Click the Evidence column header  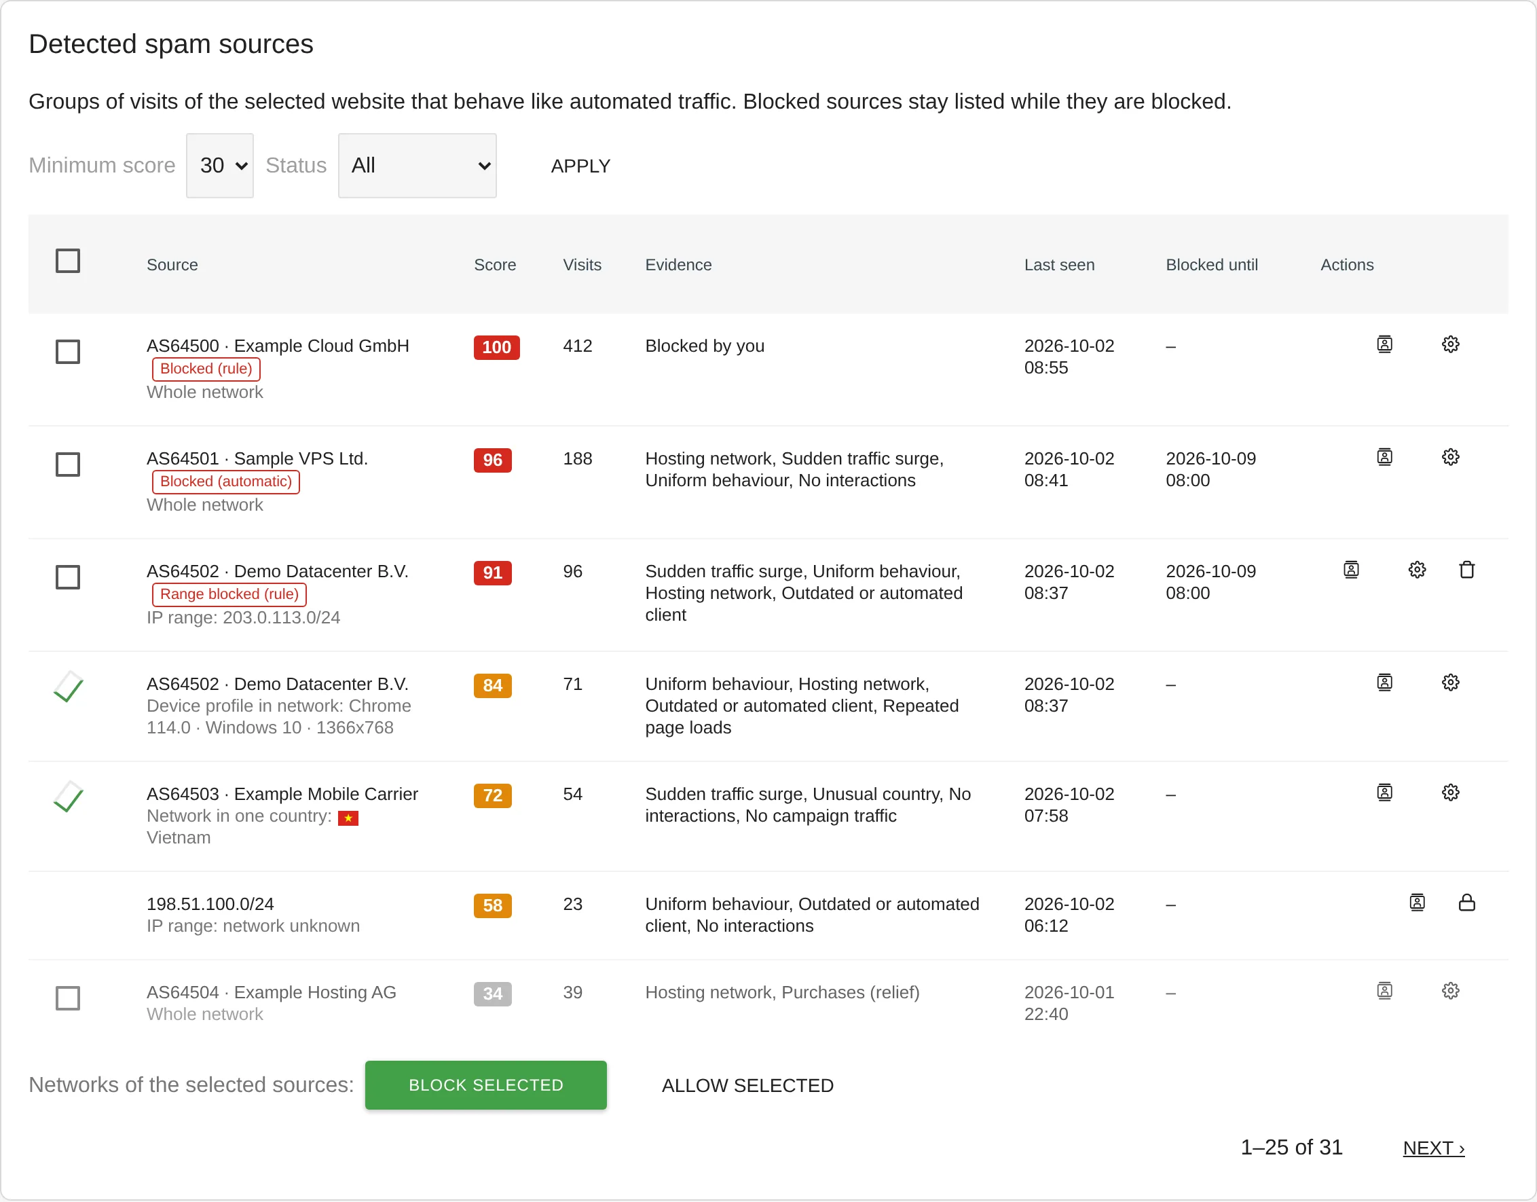tap(678, 265)
